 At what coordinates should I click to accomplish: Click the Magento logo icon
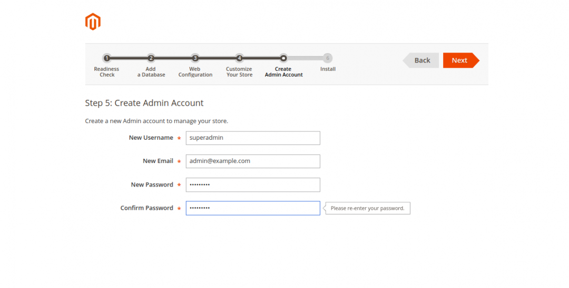(x=93, y=22)
